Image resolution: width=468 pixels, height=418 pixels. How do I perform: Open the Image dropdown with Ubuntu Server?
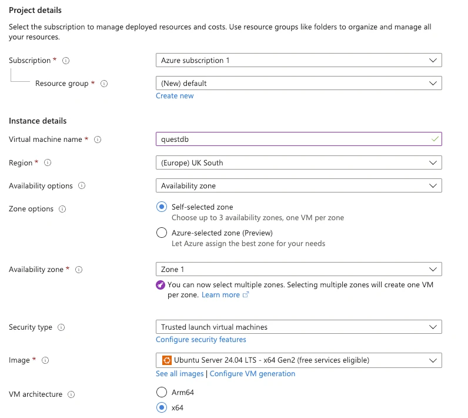(299, 360)
